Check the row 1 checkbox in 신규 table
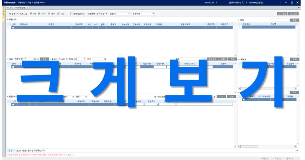This screenshot has width=305, height=160. point(13,67)
